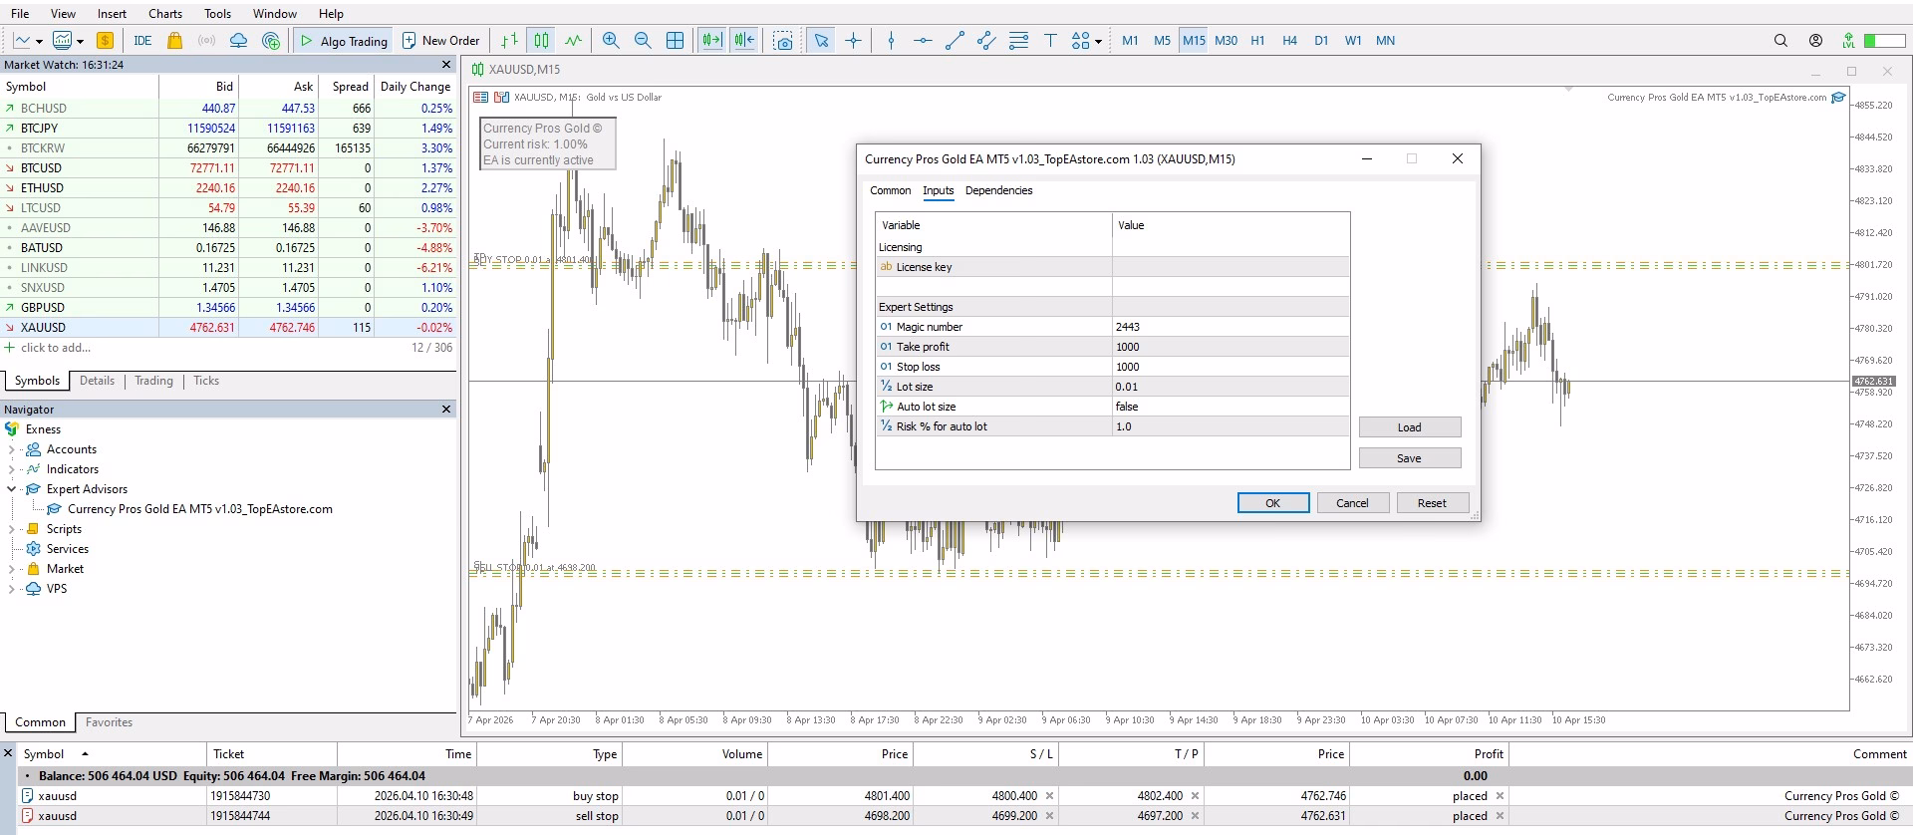1913x835 pixels.
Task: Take a chart screenshot with camera icon
Action: pos(783,41)
